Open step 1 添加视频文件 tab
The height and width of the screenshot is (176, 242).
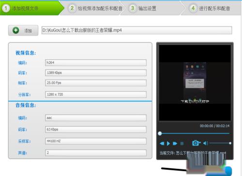tap(30, 8)
